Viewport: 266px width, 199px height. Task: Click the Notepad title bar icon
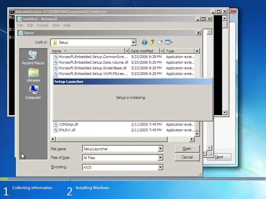point(20,19)
